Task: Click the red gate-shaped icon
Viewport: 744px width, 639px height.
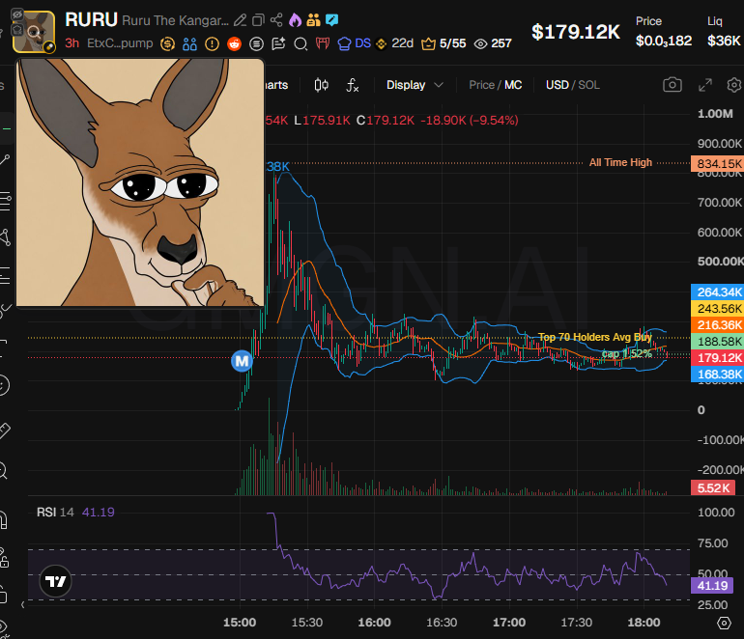Action: click(x=323, y=44)
